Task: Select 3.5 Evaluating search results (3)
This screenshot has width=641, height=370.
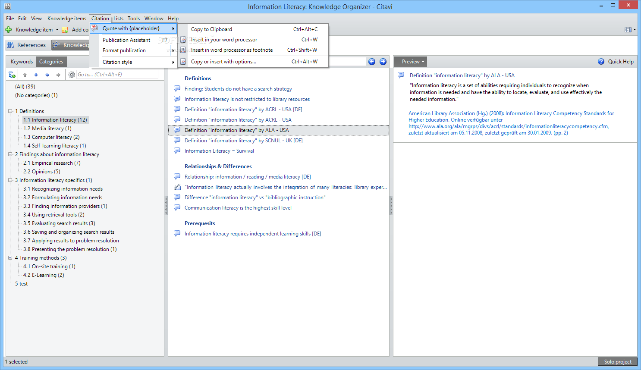Action: [x=59, y=223]
